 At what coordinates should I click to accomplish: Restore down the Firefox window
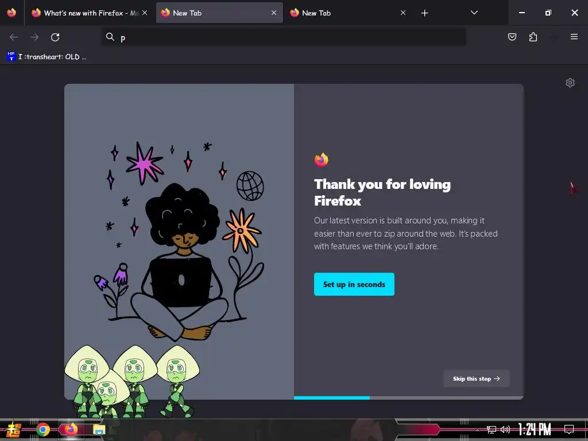(x=548, y=13)
